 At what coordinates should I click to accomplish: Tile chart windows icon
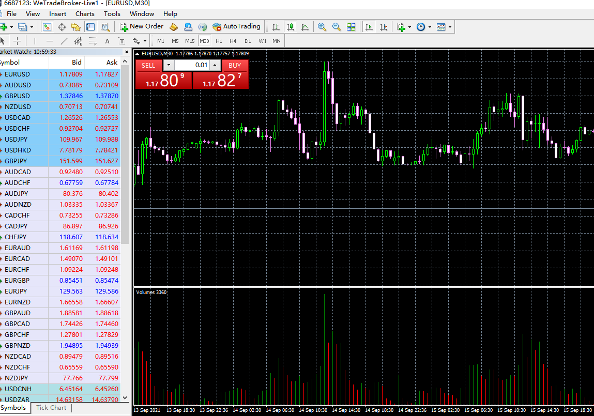351,27
